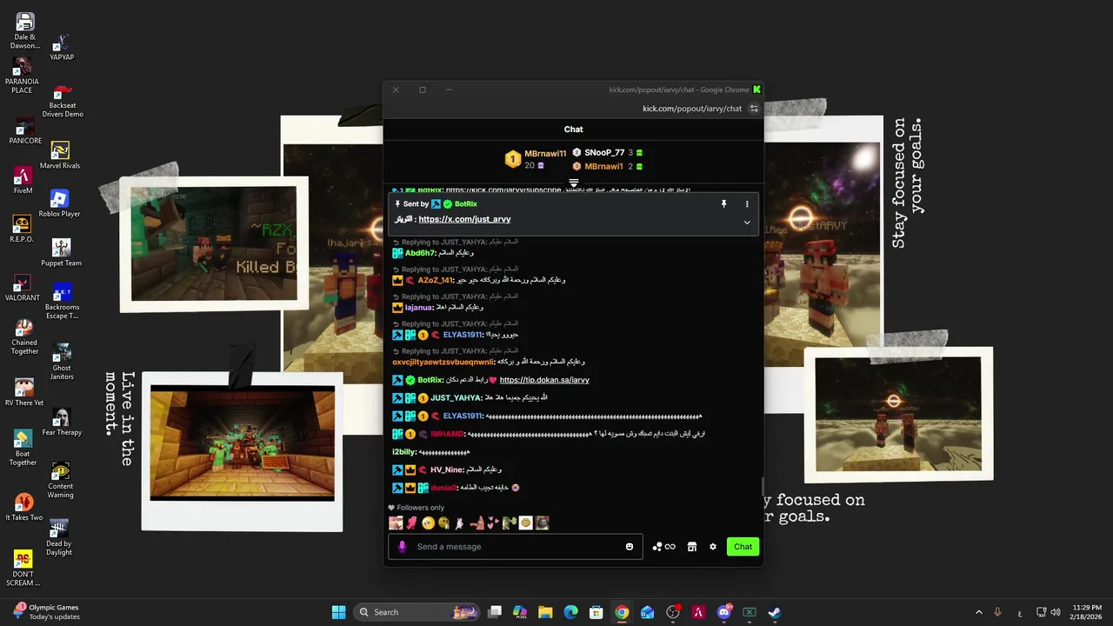Open Boat Together desktop shortcut

(x=23, y=448)
